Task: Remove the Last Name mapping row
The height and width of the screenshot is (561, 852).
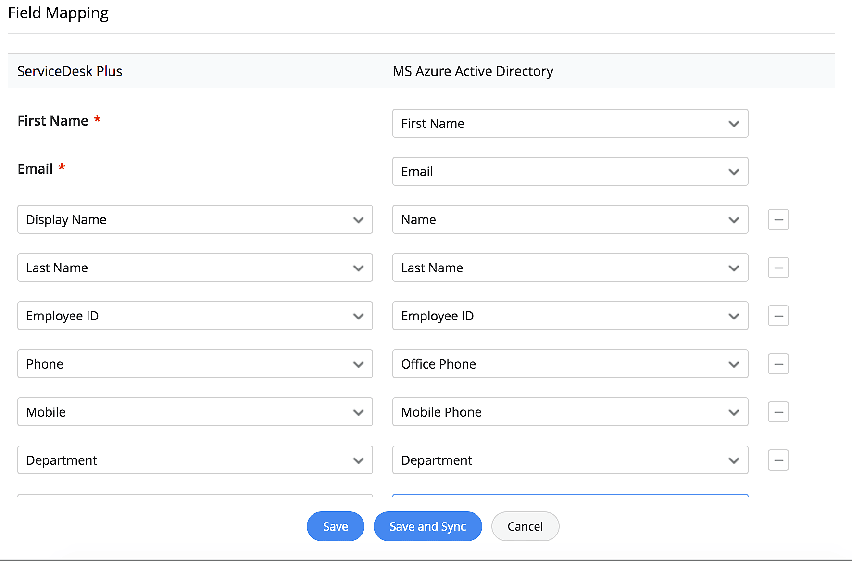Action: coord(778,268)
